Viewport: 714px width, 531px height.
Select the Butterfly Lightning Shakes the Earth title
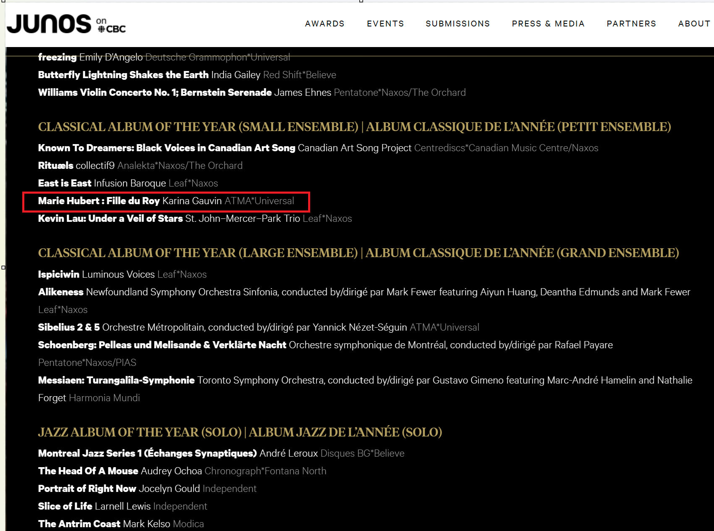click(x=123, y=75)
